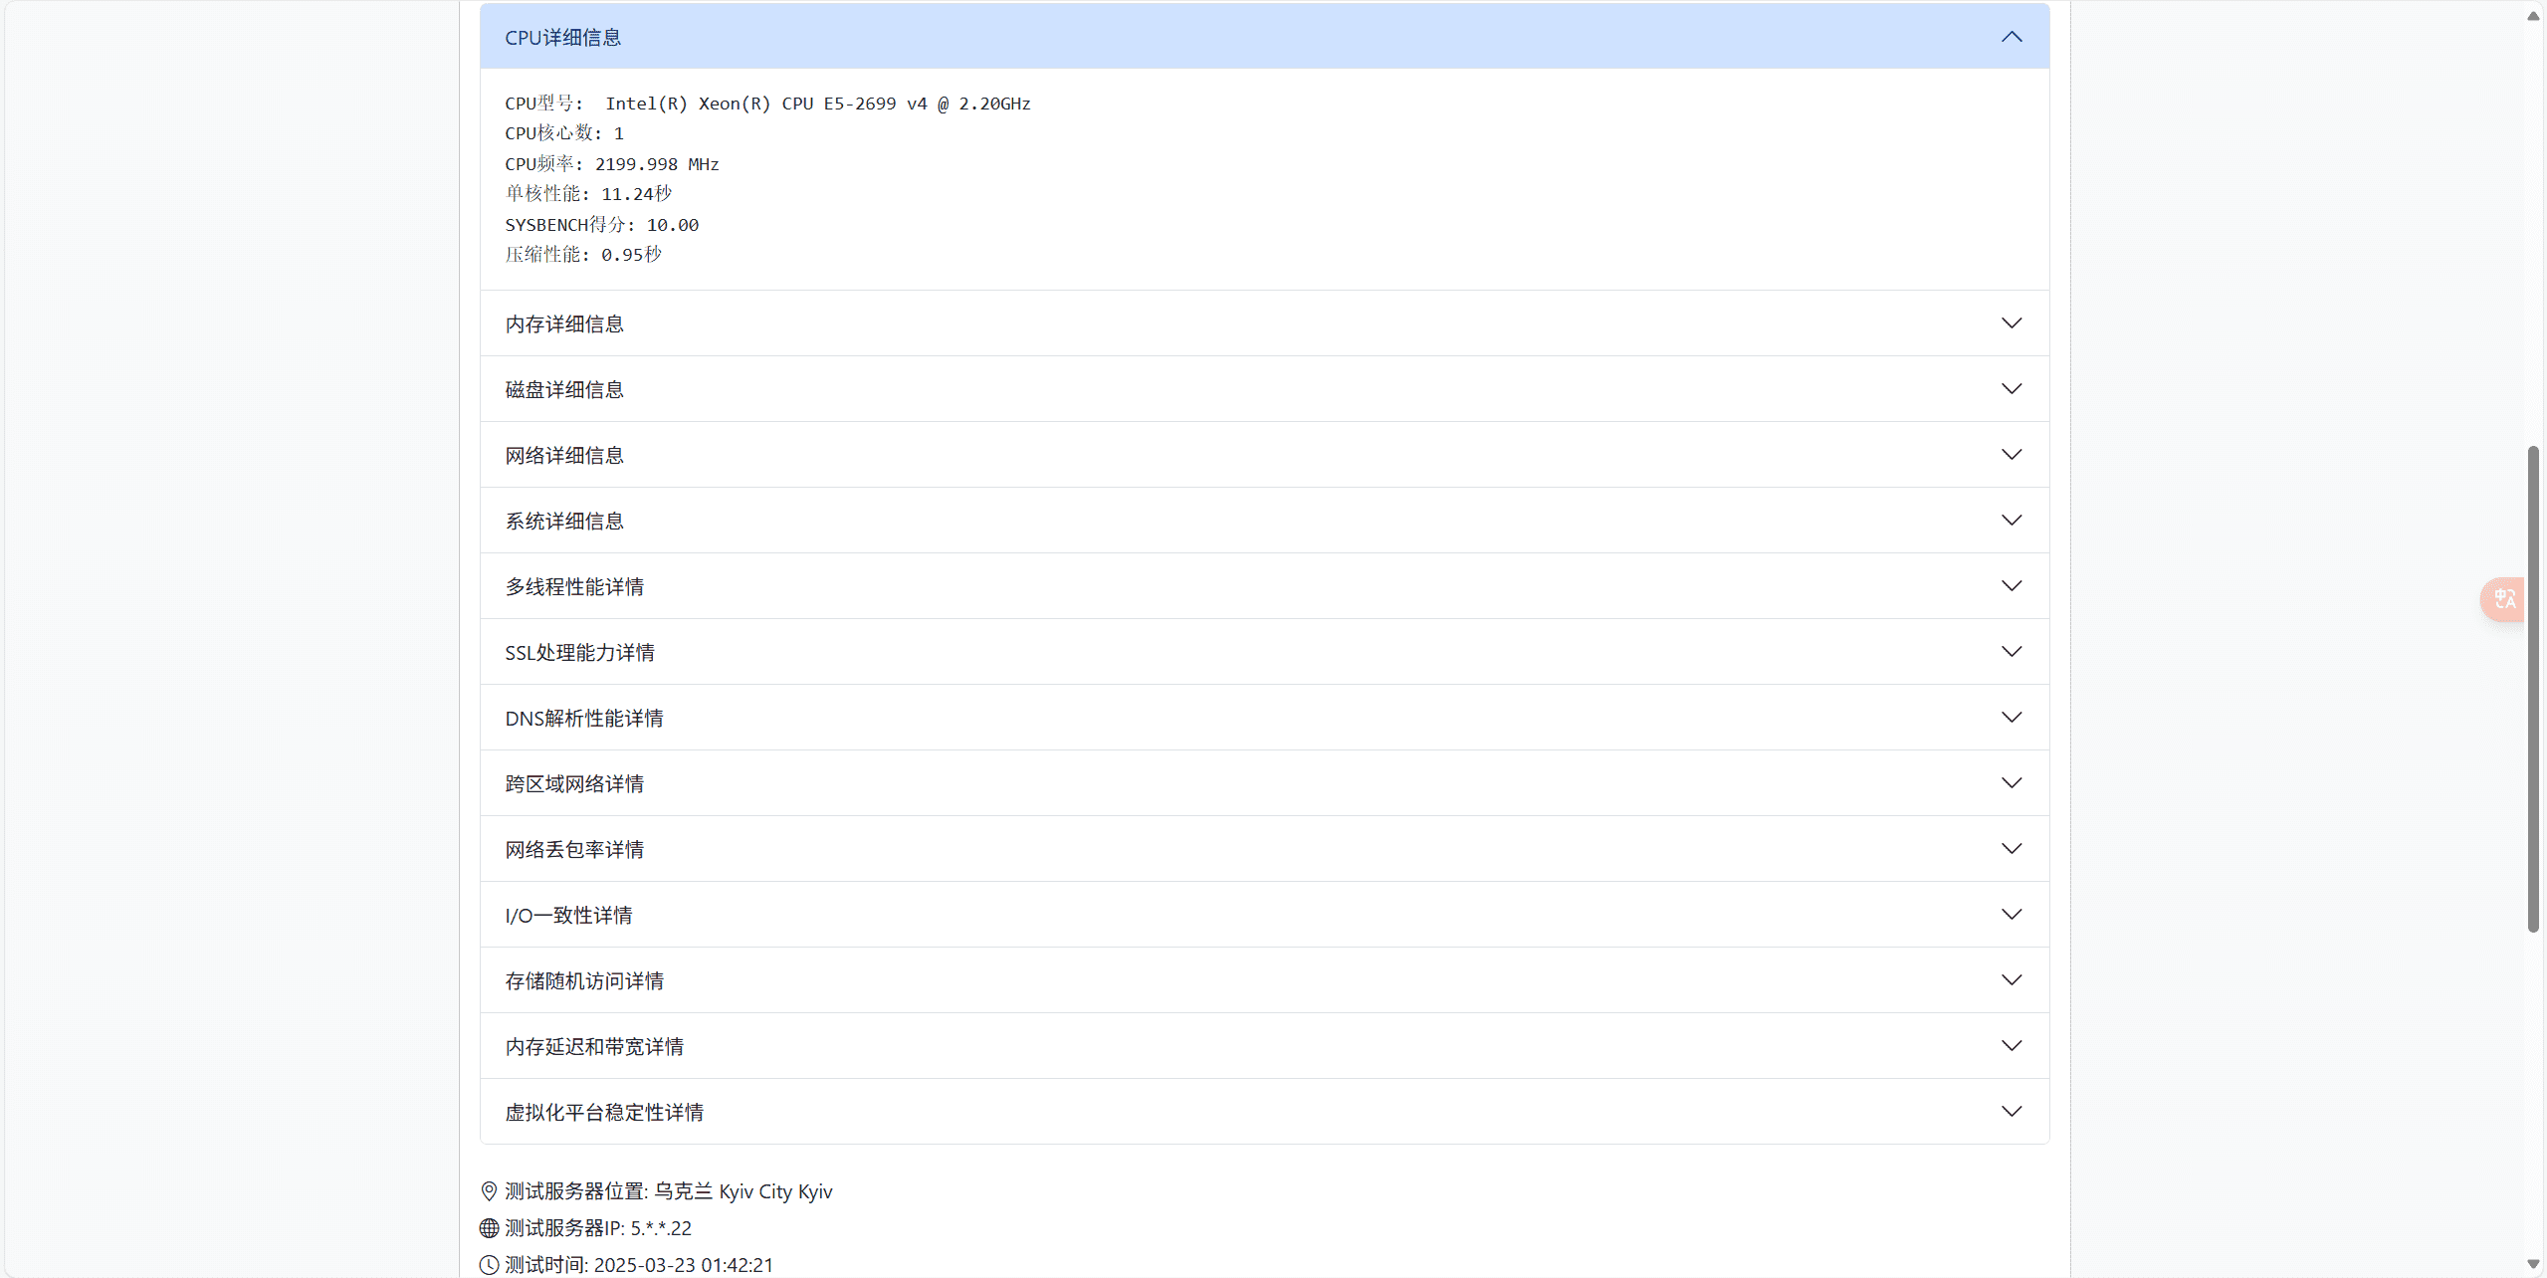Expand the 内存延迟和带宽详情 chevron
The image size is (2547, 1278).
(2012, 1046)
